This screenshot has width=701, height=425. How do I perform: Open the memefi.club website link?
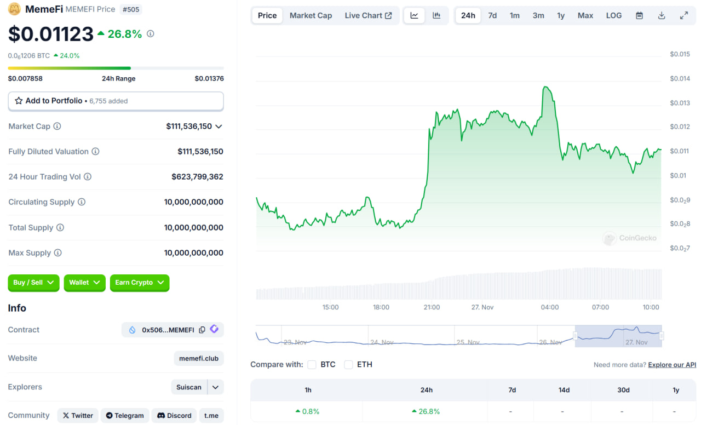199,358
